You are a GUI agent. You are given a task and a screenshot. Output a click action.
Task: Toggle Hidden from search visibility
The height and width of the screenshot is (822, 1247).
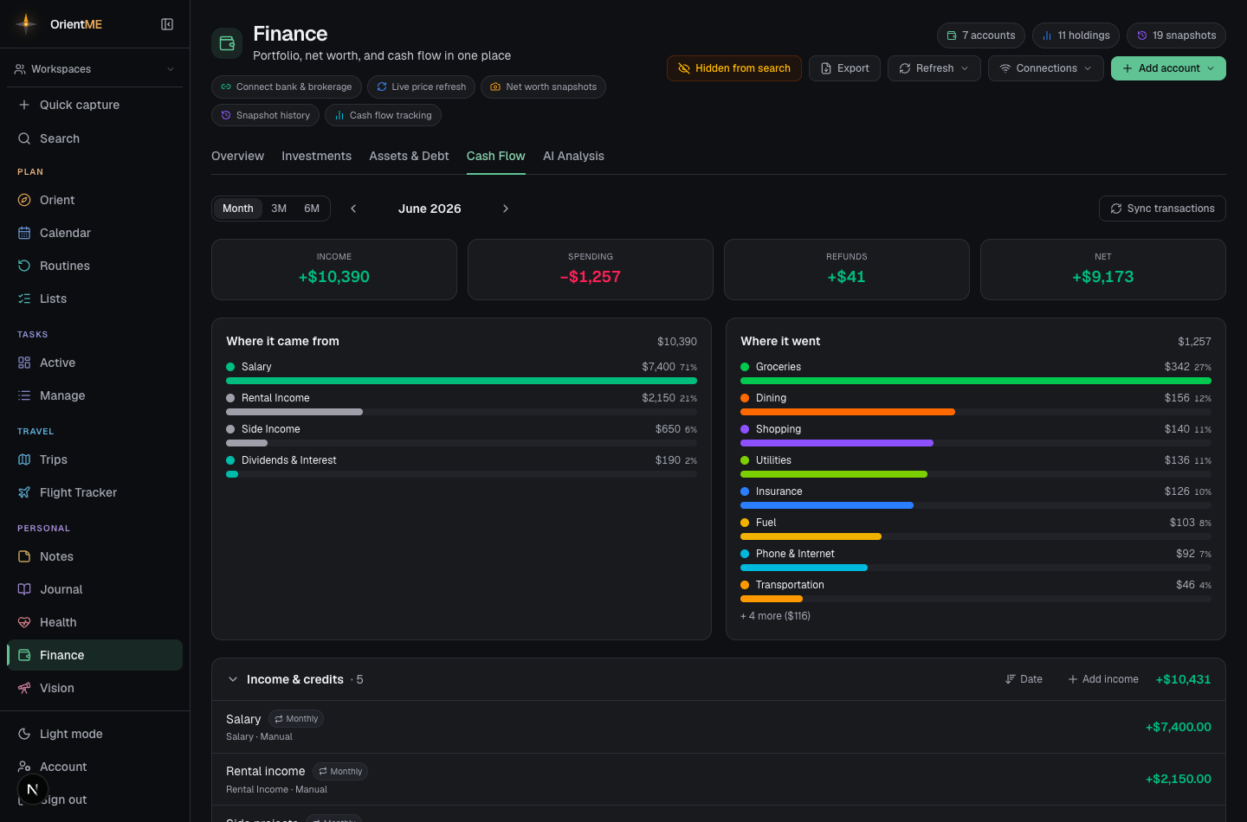(734, 68)
